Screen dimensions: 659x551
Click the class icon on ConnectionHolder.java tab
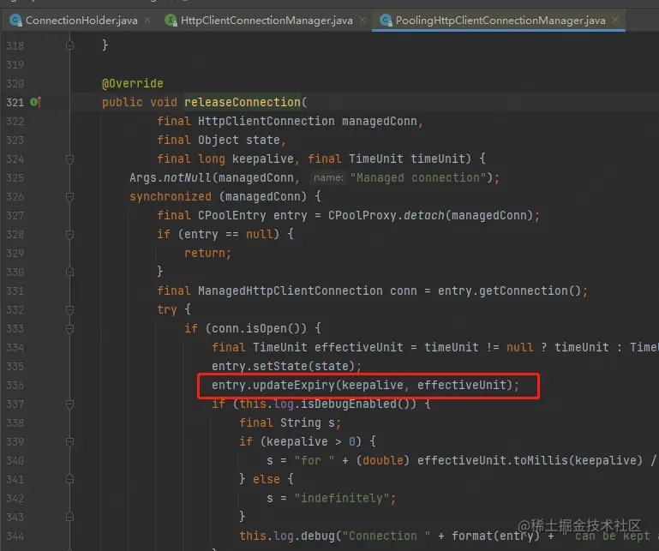click(15, 20)
